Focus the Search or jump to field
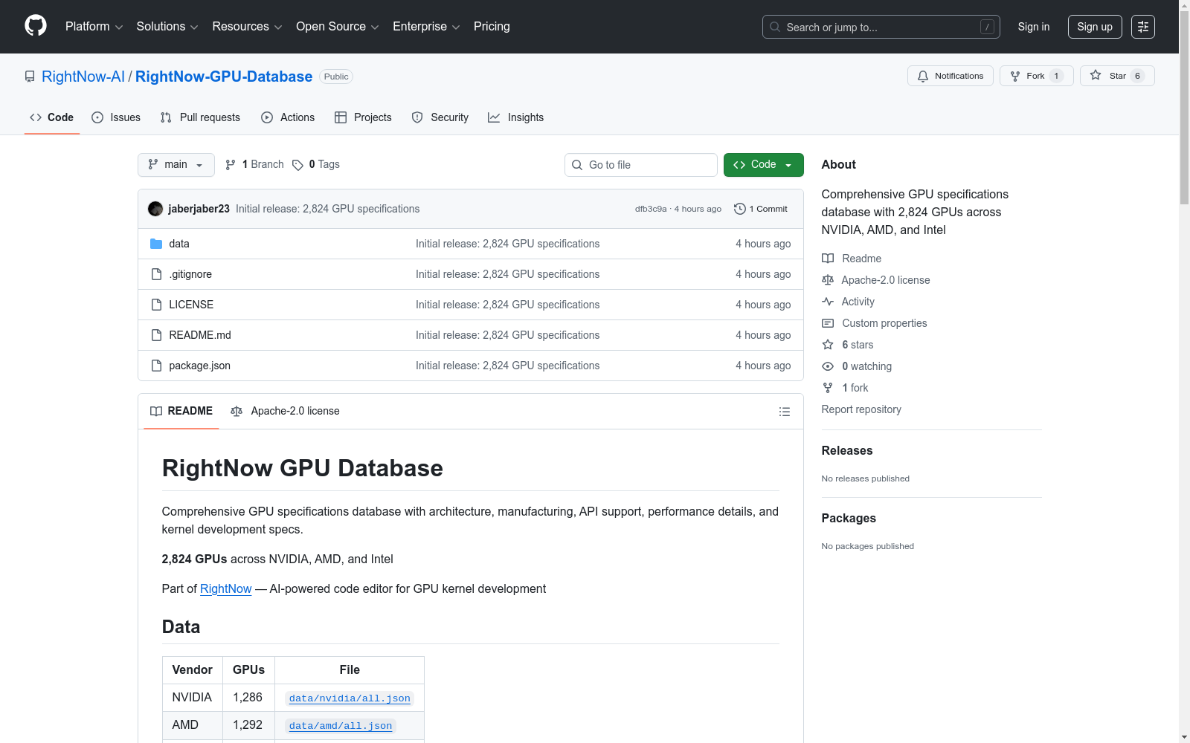Viewport: 1190px width, 743px height. point(881,27)
